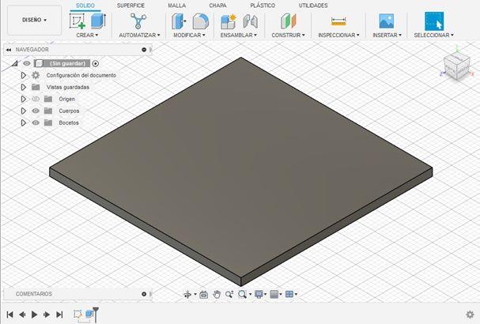Screen dimensions: 480x324
Task: Minimize the NAVEGADOR panel round button
Action: (x=144, y=50)
